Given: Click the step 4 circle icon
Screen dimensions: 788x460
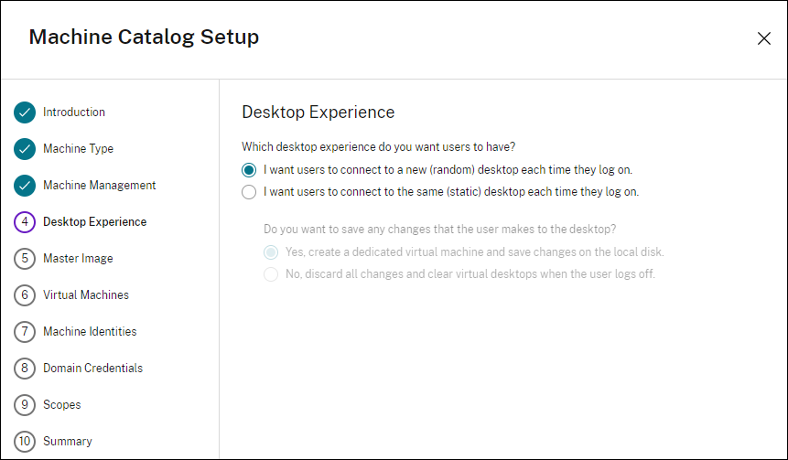Looking at the screenshot, I should pyautogui.click(x=26, y=222).
